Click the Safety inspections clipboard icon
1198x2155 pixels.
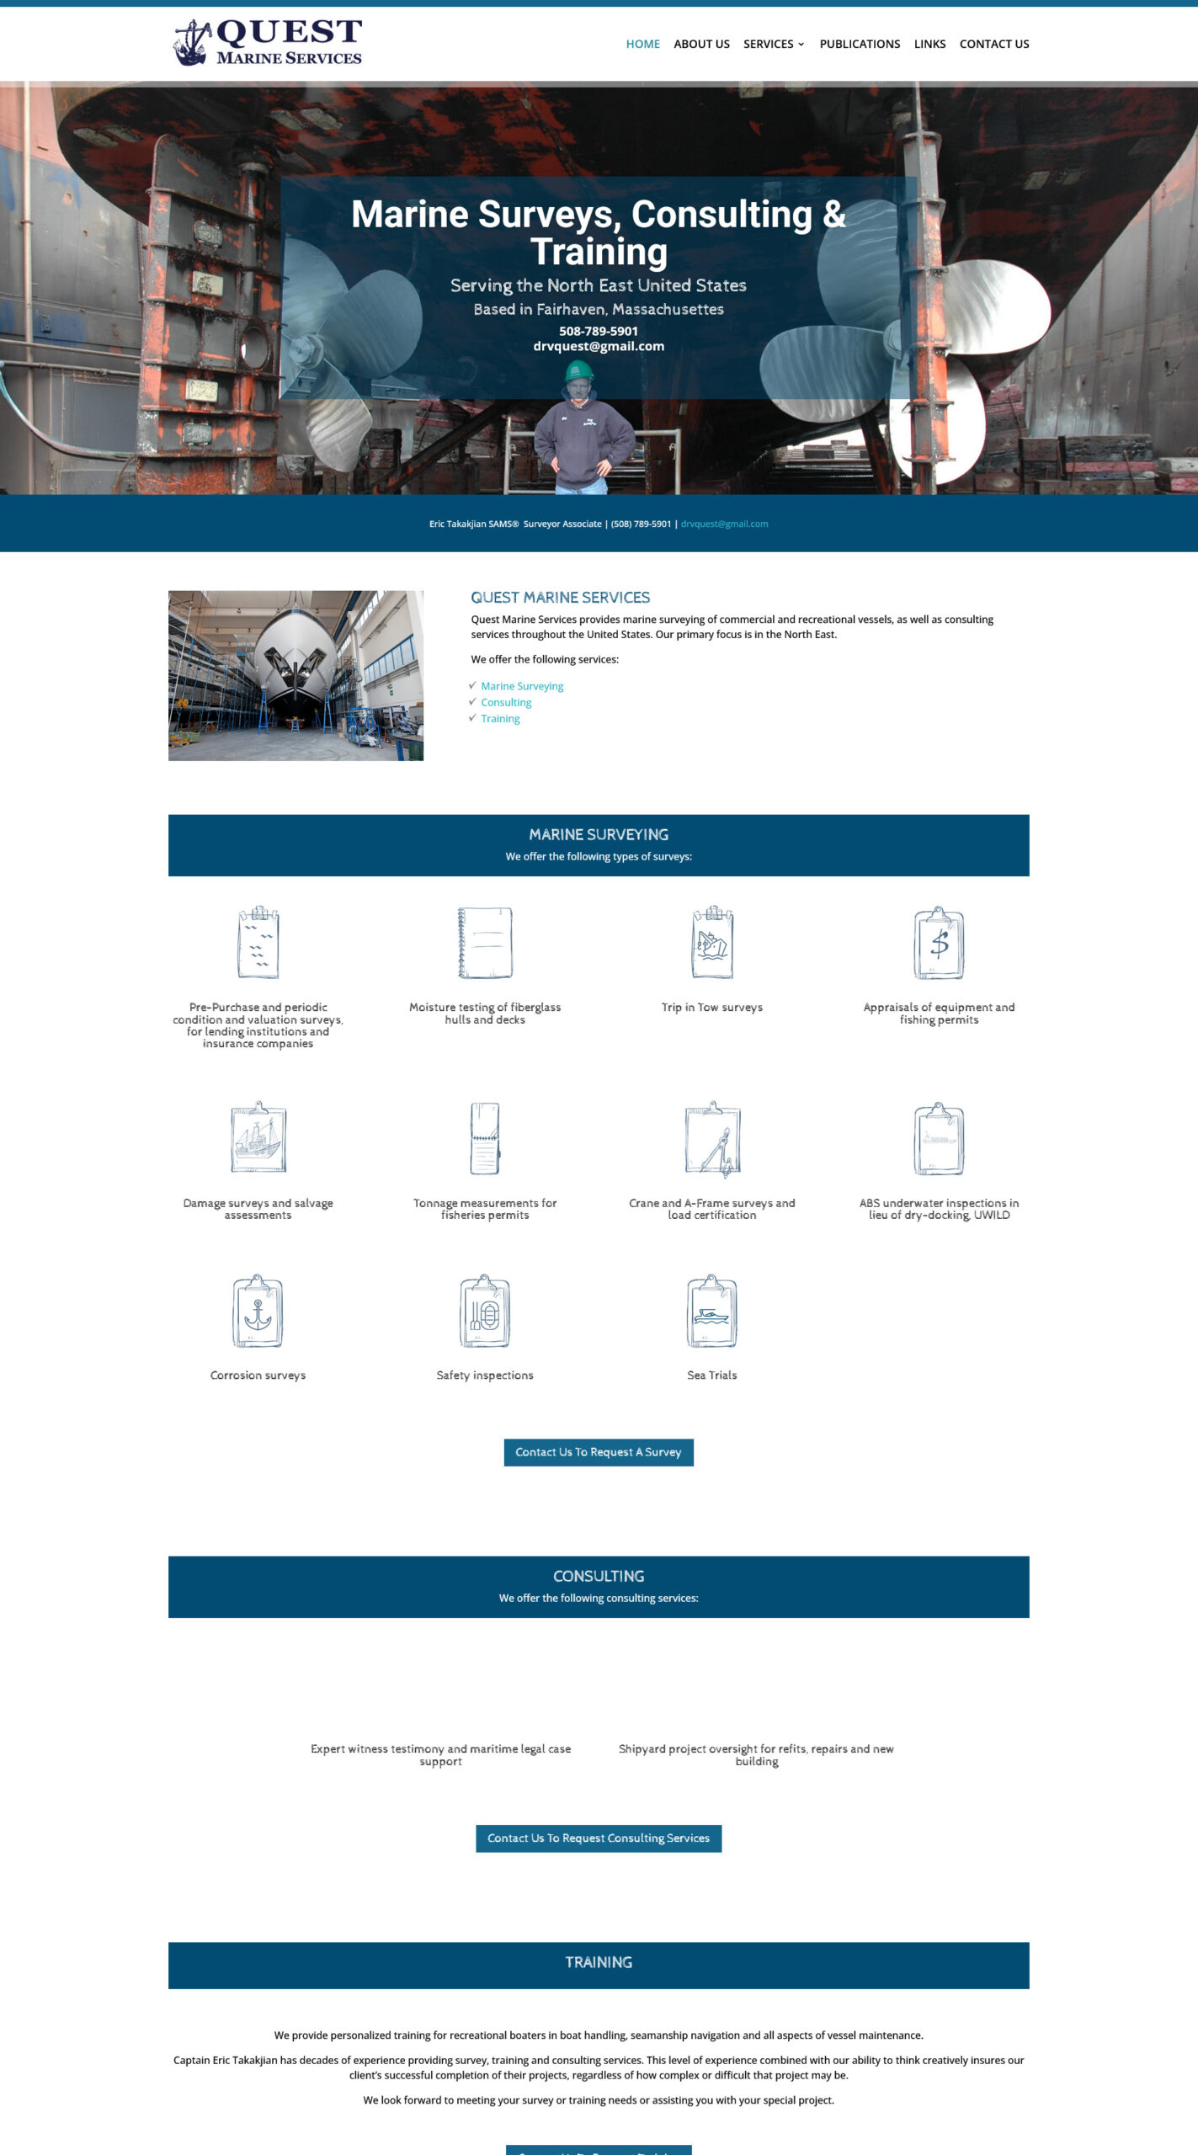485,1311
